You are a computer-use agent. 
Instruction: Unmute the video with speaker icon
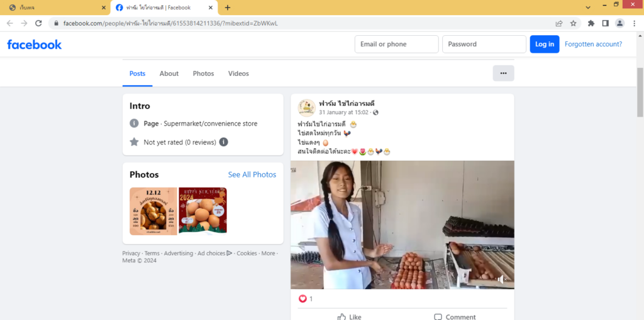(501, 280)
